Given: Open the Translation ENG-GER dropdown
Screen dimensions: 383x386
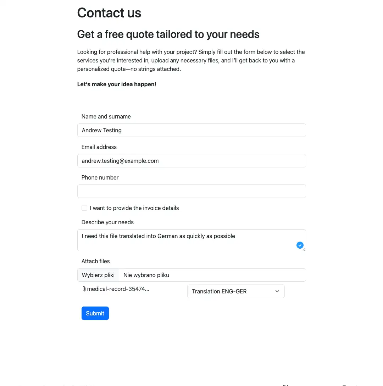Looking at the screenshot, I should pos(236,291).
